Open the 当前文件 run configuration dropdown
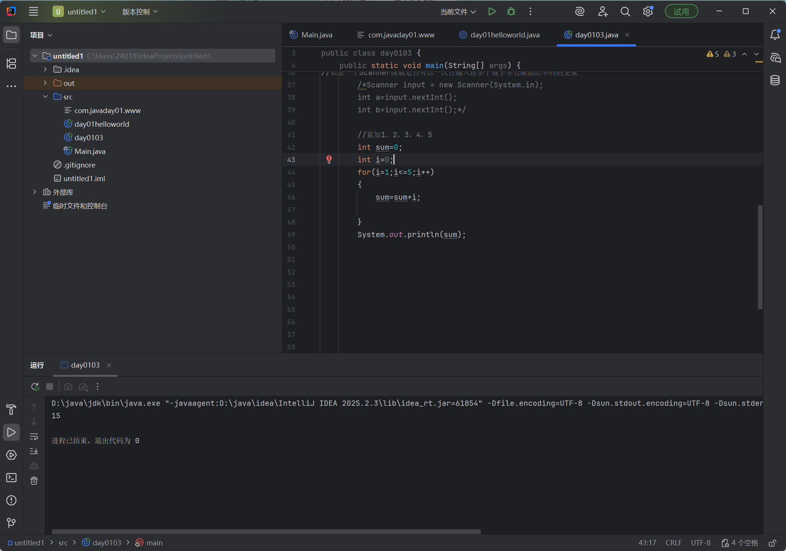The image size is (786, 551). click(458, 12)
